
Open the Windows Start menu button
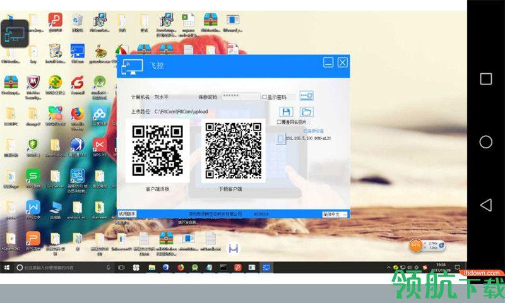tap(6, 268)
